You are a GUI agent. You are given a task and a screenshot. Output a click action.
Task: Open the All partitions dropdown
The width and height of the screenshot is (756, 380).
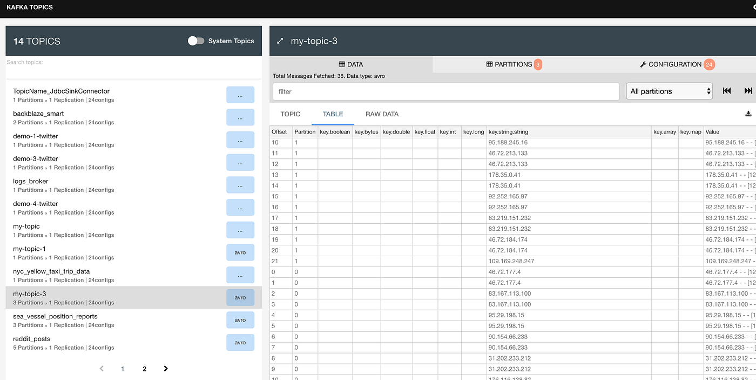[x=669, y=91]
